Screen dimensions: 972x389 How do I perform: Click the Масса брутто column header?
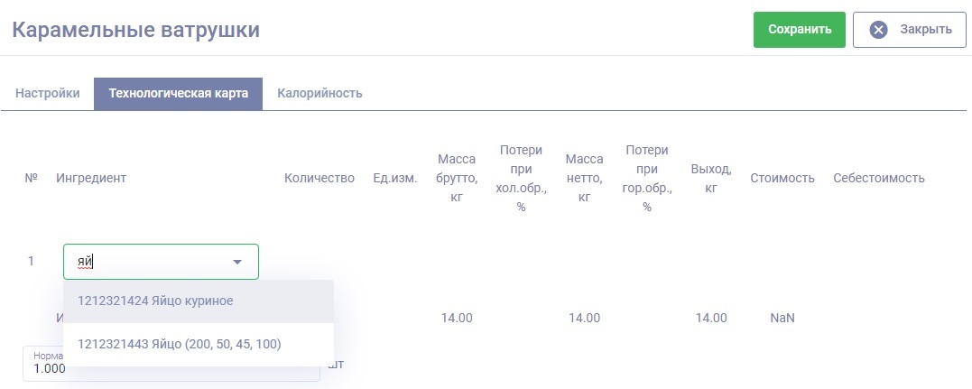pos(456,178)
